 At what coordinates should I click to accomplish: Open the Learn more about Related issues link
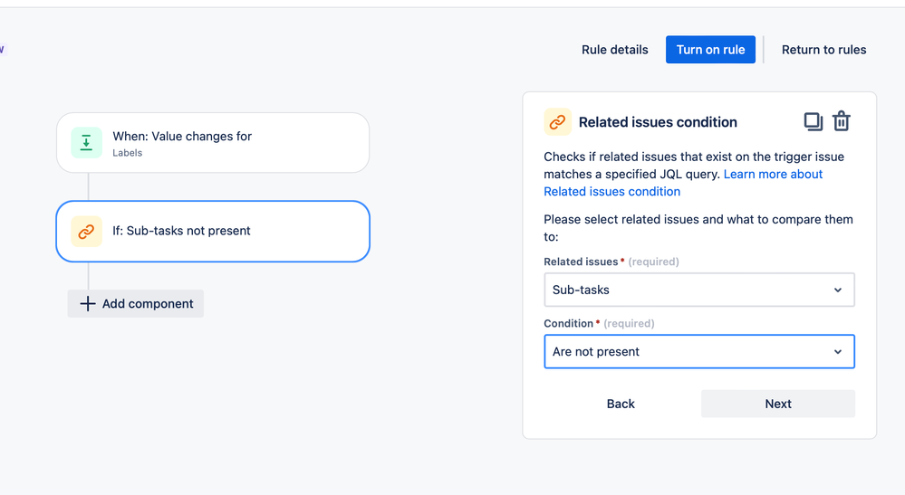[773, 174]
